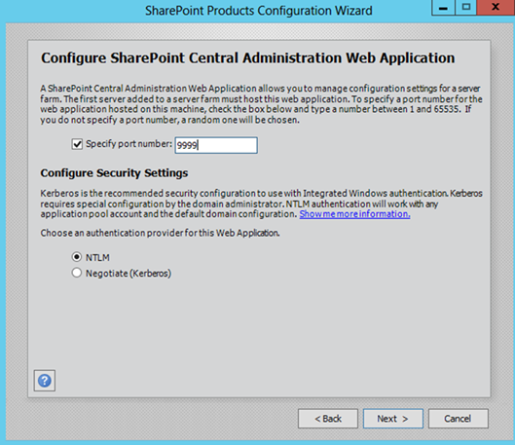The image size is (515, 445).
Task: Go to previous step with Back button
Action: 328,419
